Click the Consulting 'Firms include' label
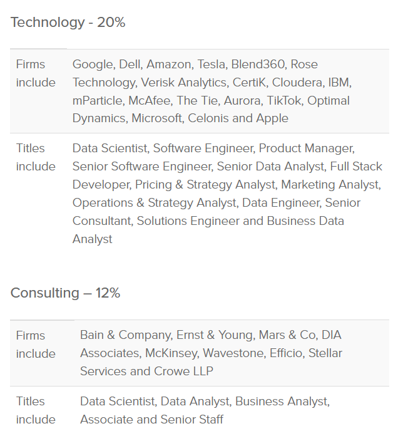This screenshot has height=426, width=403. (36, 345)
